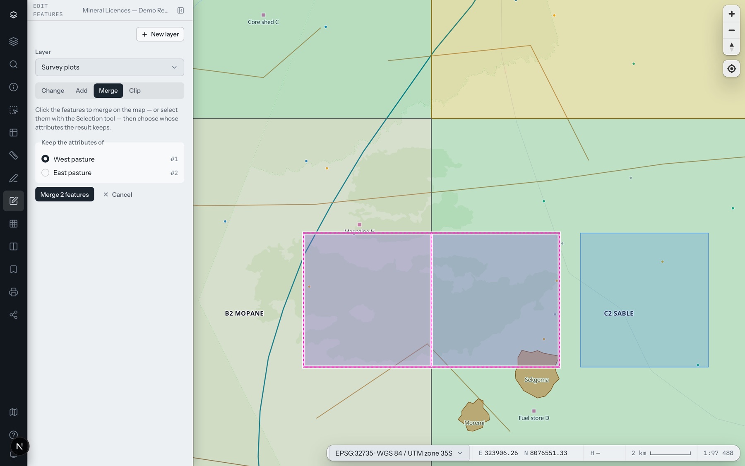Click the Fuel store D label
This screenshot has height=466, width=745.
534,418
